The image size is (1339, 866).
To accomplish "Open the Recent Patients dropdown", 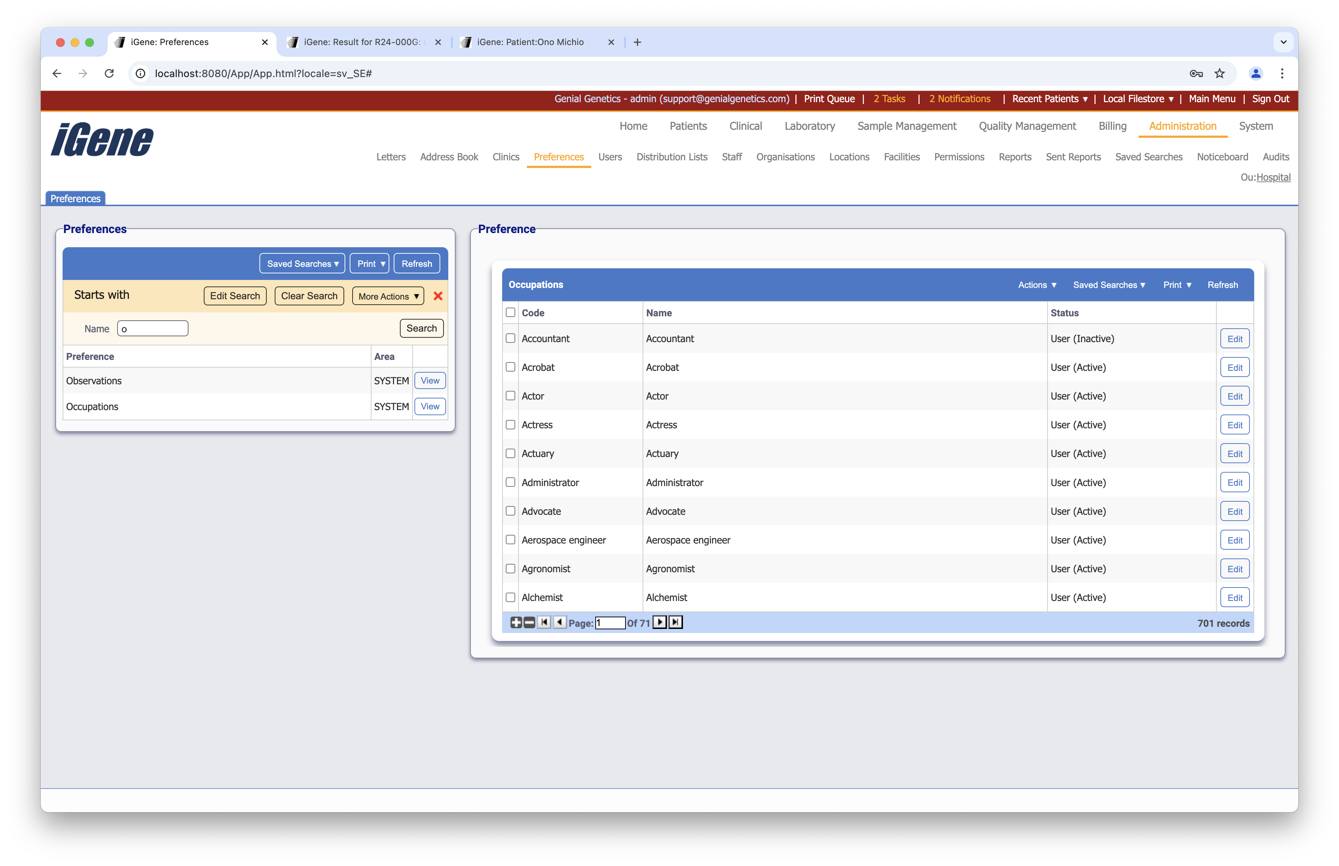I will (x=1049, y=99).
